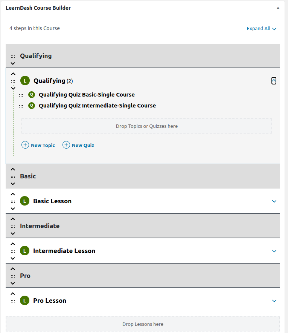The height and width of the screenshot is (333, 288).
Task: Move Basic section heading up with arrow
Action: coord(13,169)
